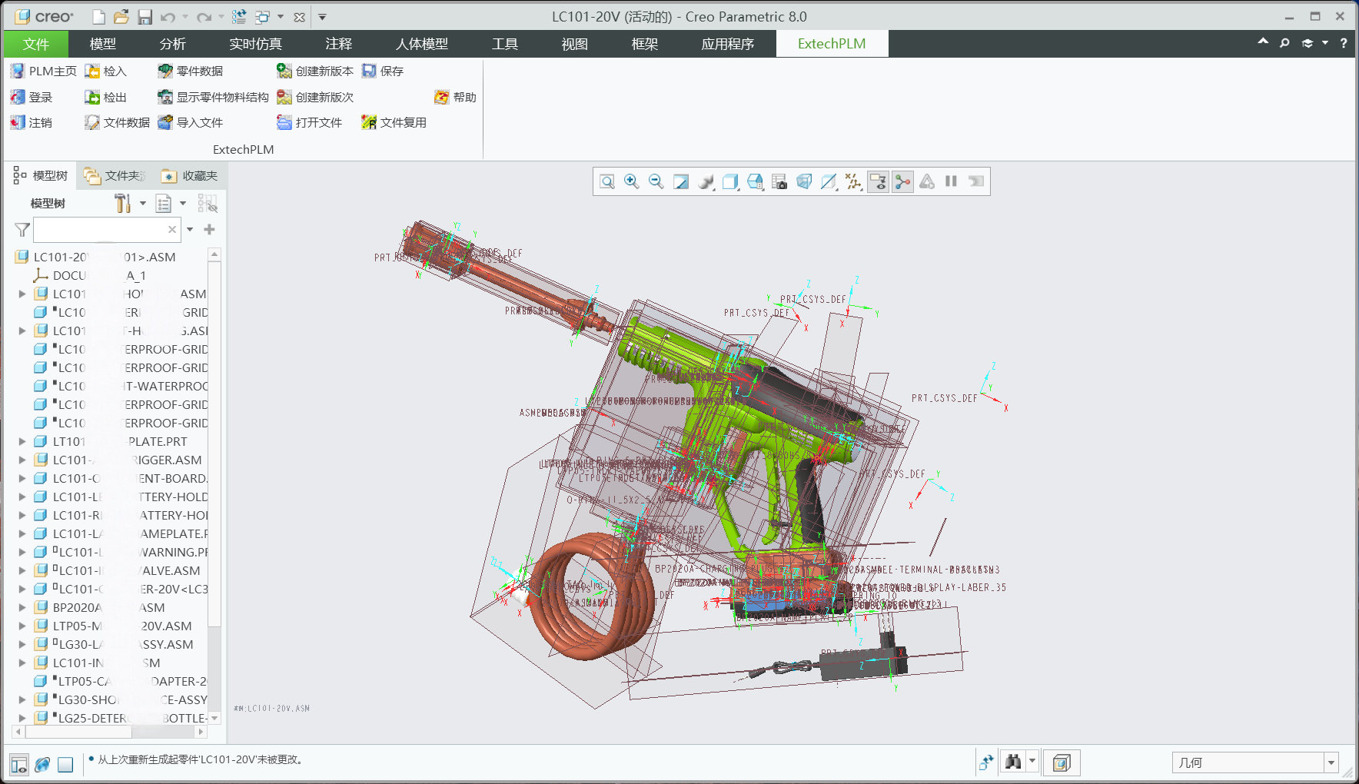This screenshot has width=1359, height=784.
Task: Switch to the 模型 ribbon tab
Action: pyautogui.click(x=102, y=44)
